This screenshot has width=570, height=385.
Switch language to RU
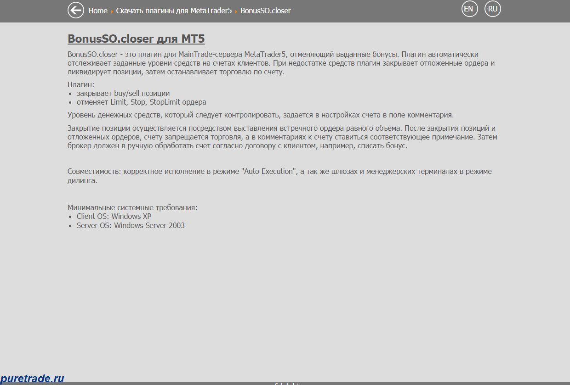(x=493, y=9)
